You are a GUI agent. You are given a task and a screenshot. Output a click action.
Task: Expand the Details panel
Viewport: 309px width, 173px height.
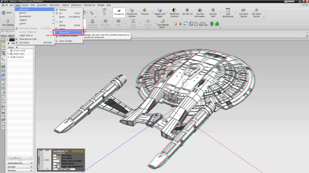pyautogui.click(x=20, y=167)
